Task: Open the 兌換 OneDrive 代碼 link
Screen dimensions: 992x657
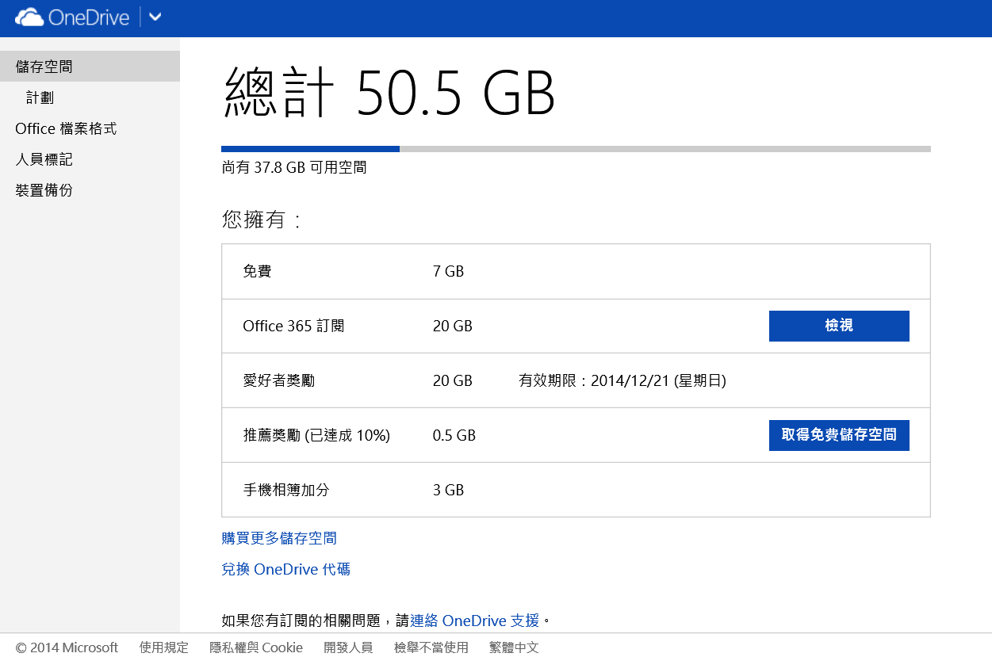Action: pos(285,569)
